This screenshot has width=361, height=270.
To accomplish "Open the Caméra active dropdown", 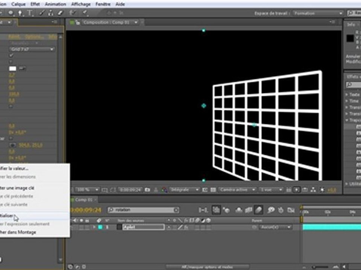I will (237, 190).
